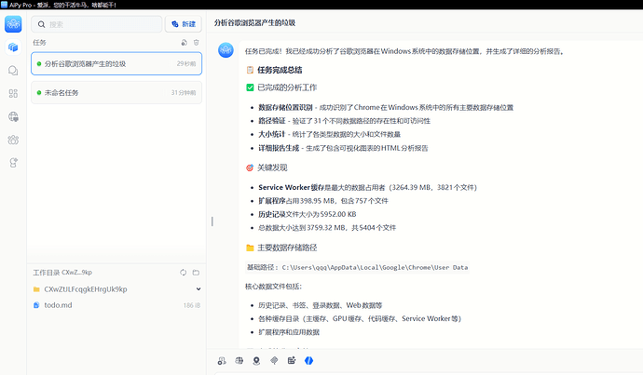Open the globe browser icon in sidebar

(x=13, y=116)
